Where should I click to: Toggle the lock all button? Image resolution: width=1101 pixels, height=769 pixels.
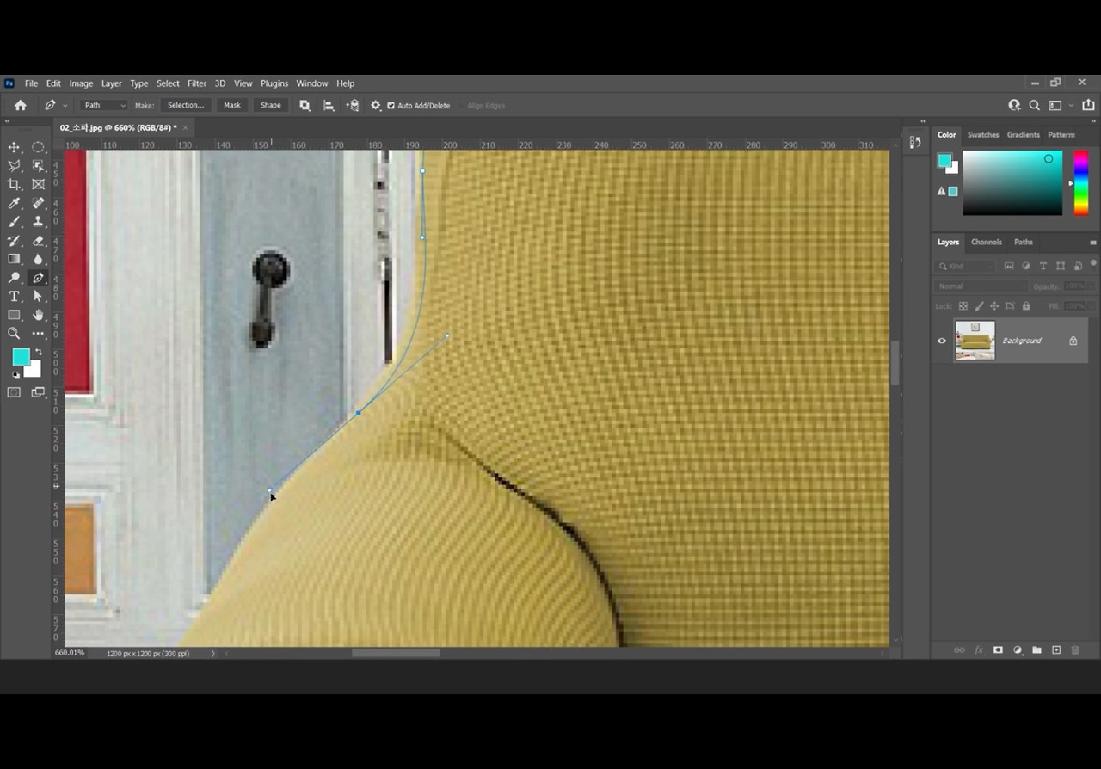(x=1026, y=306)
